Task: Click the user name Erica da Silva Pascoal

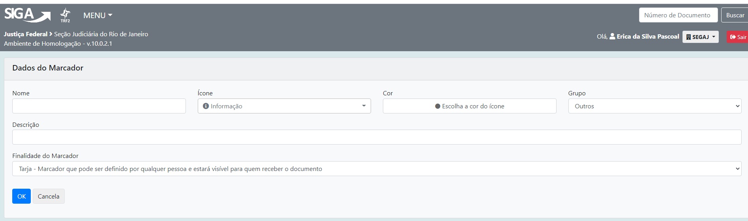Action: (x=648, y=36)
